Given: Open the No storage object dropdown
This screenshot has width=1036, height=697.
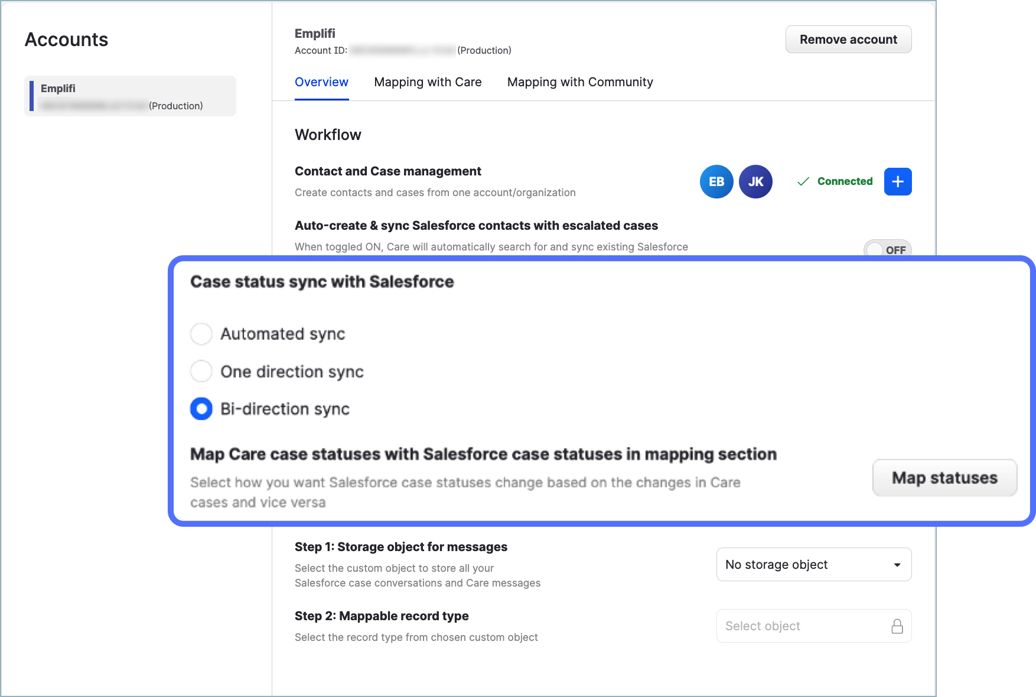Looking at the screenshot, I should click(x=814, y=564).
